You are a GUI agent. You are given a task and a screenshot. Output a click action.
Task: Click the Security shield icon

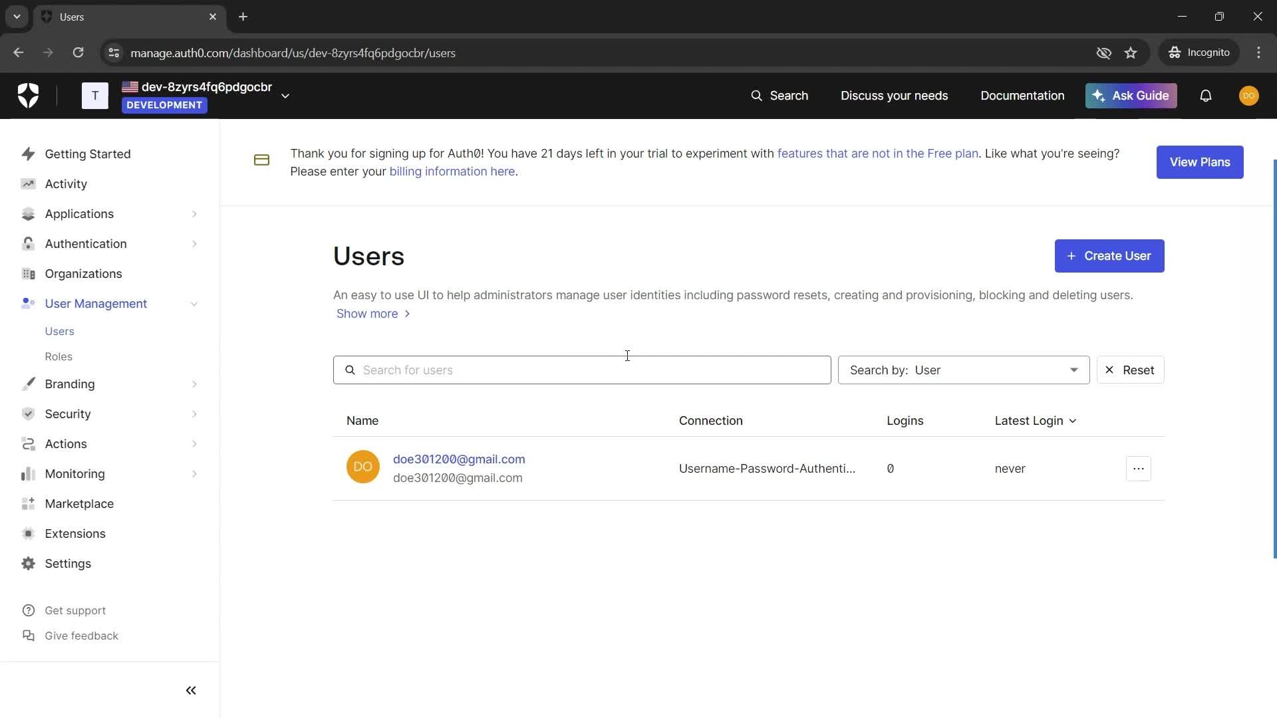28,414
